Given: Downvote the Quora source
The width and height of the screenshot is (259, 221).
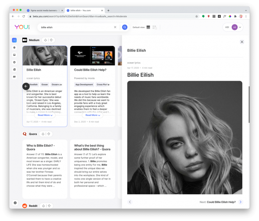Looking at the screenshot, I should (49, 134).
